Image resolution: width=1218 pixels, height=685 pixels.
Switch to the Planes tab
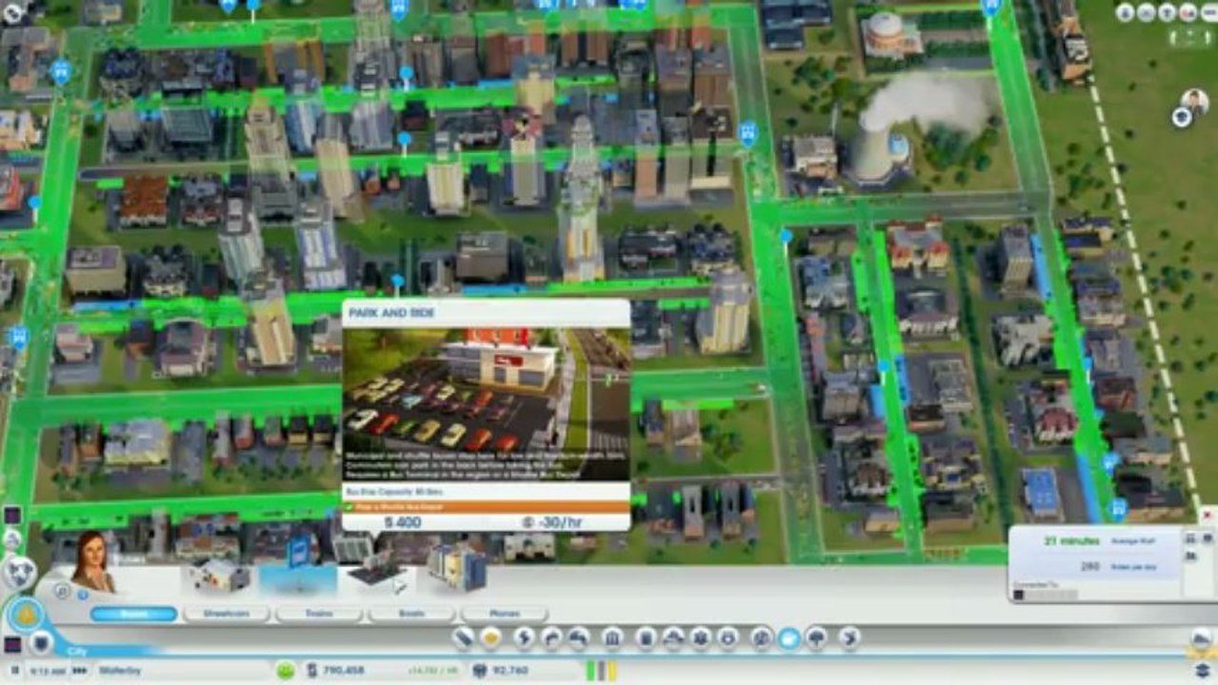click(x=504, y=614)
